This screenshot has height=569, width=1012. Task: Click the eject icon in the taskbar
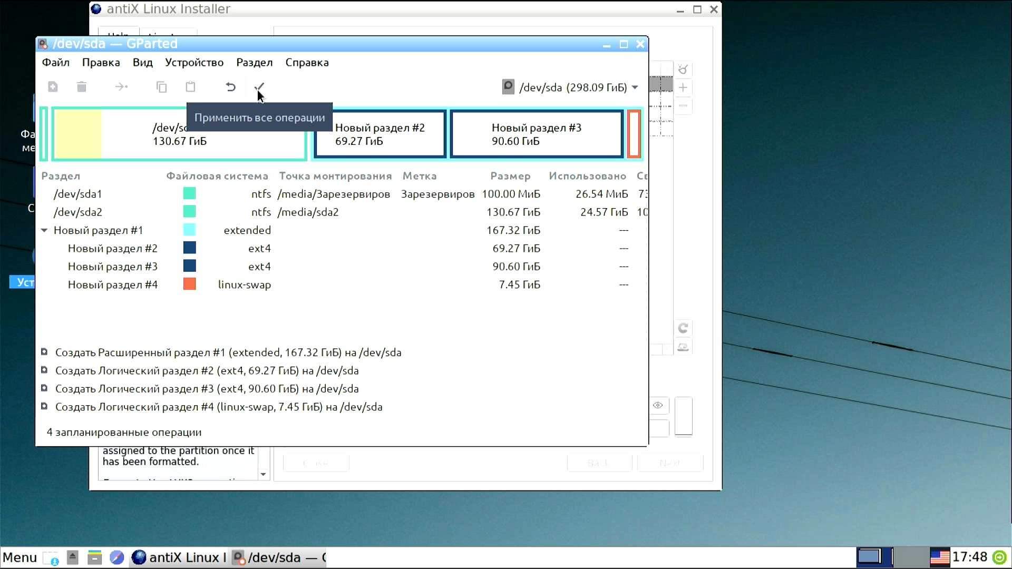pos(73,557)
